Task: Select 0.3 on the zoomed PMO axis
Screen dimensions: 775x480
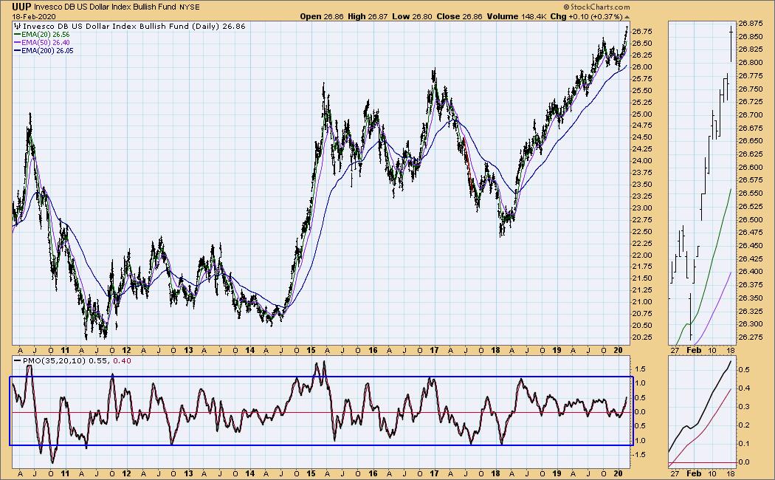Action: (x=744, y=407)
